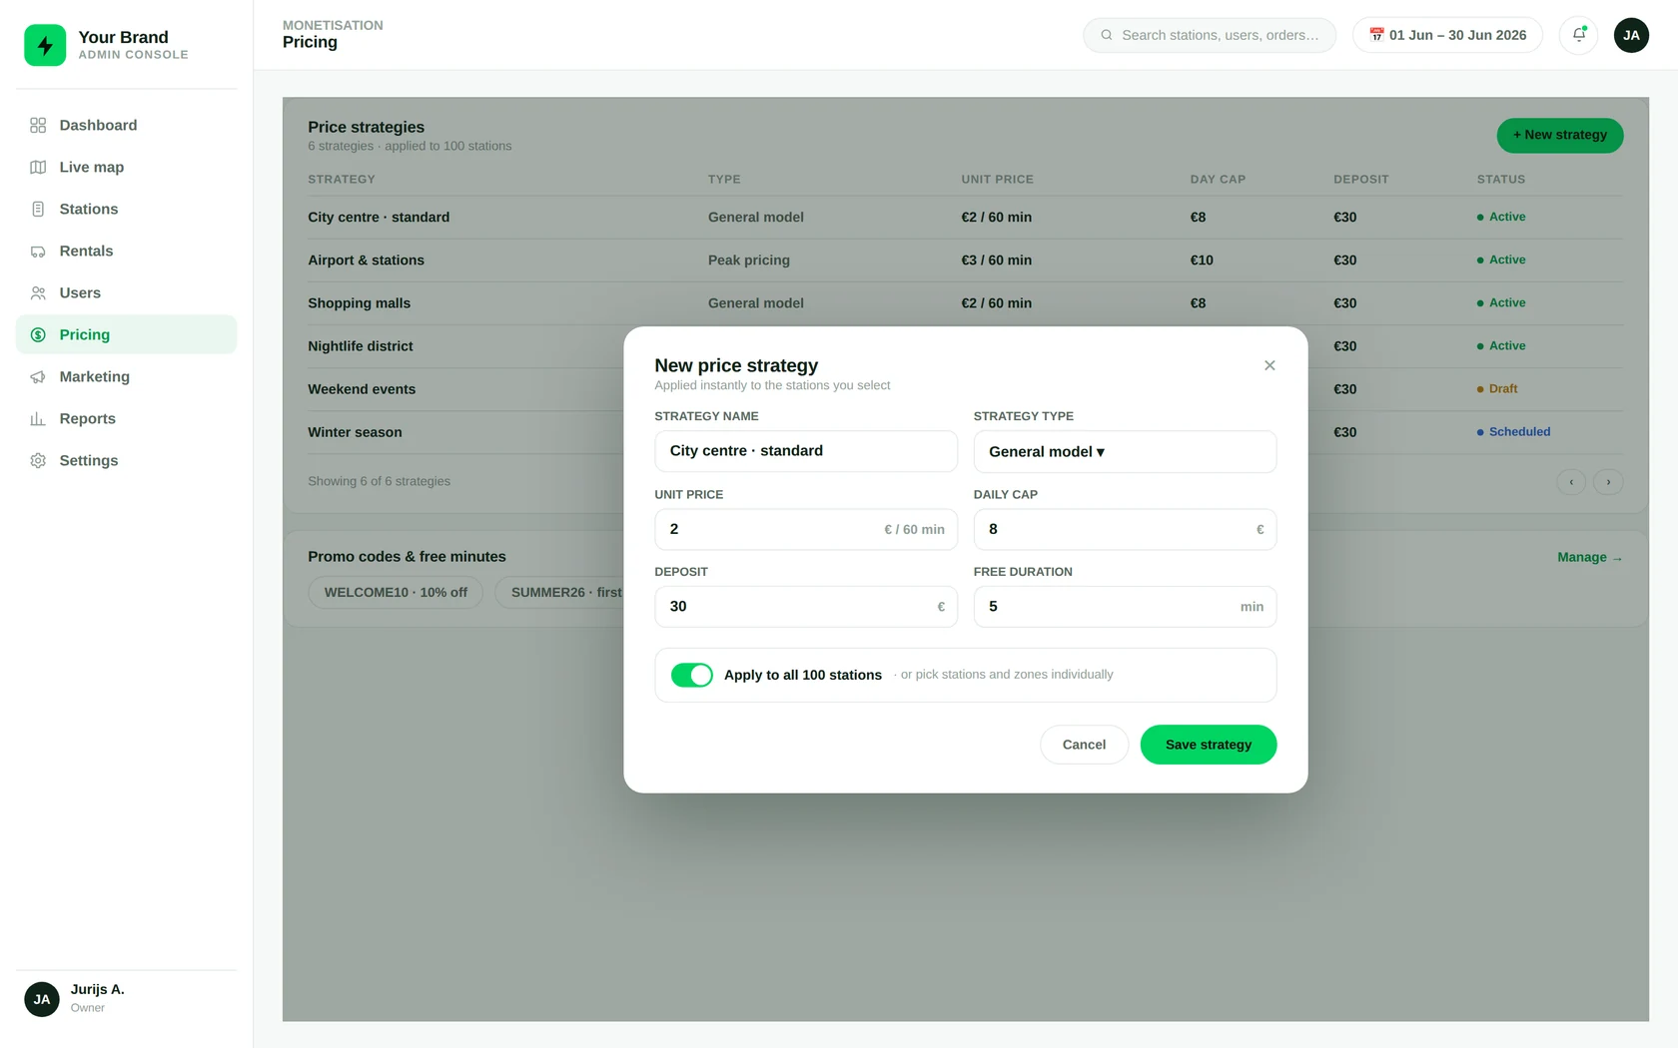This screenshot has width=1678, height=1048.
Task: Click the Scheduled status of Winter season
Action: tap(1513, 432)
